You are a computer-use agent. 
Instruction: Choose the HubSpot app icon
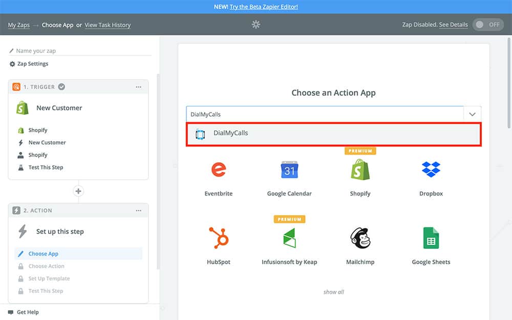coord(219,238)
